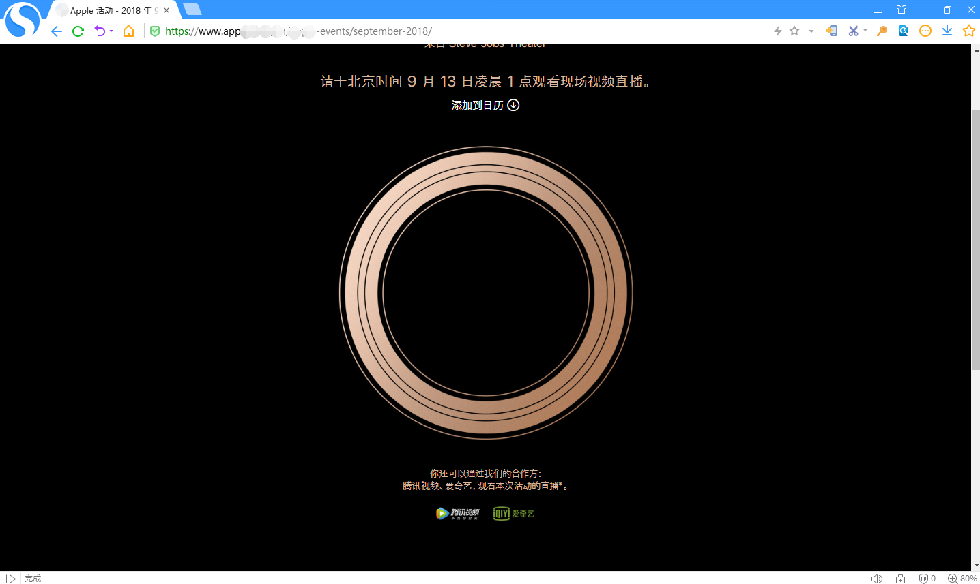This screenshot has width=980, height=584.
Task: Click the purple undo closed tab icon
Action: pyautogui.click(x=100, y=31)
